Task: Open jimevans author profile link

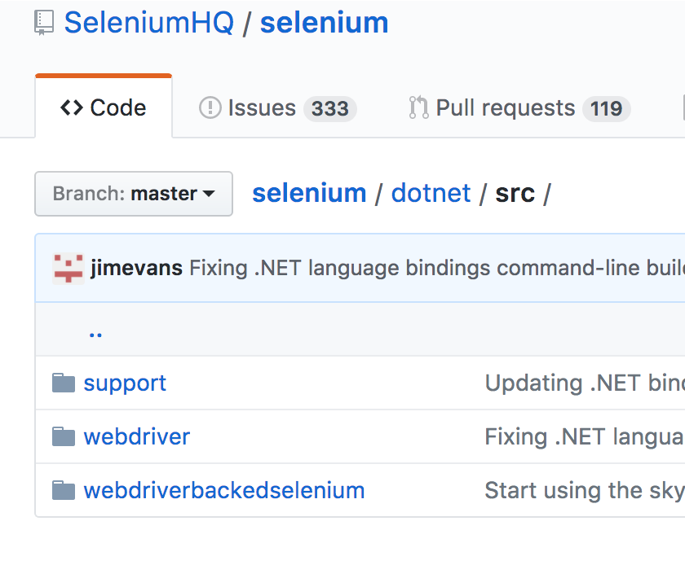Action: (x=137, y=268)
